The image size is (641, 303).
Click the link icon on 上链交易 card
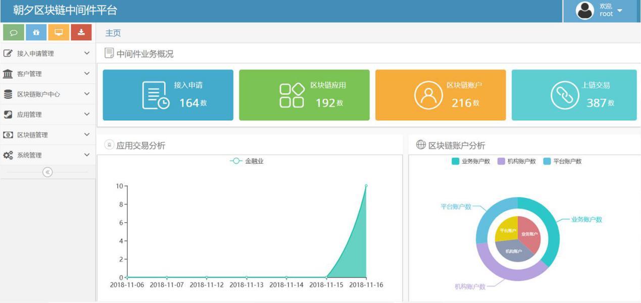[x=564, y=95]
